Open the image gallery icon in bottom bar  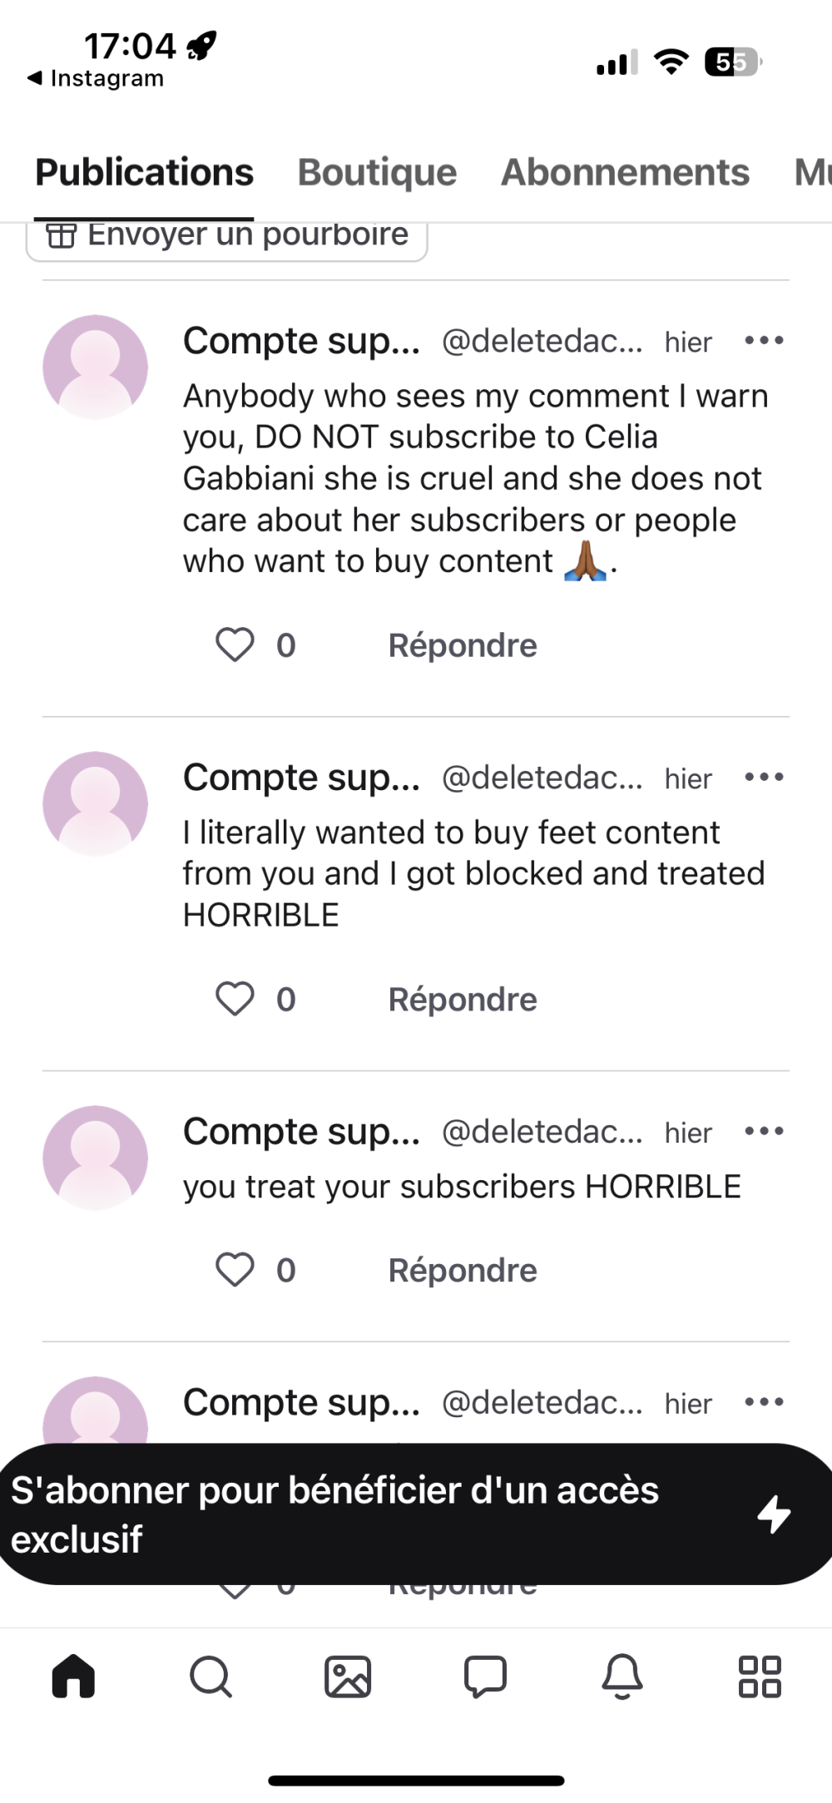(x=348, y=1676)
